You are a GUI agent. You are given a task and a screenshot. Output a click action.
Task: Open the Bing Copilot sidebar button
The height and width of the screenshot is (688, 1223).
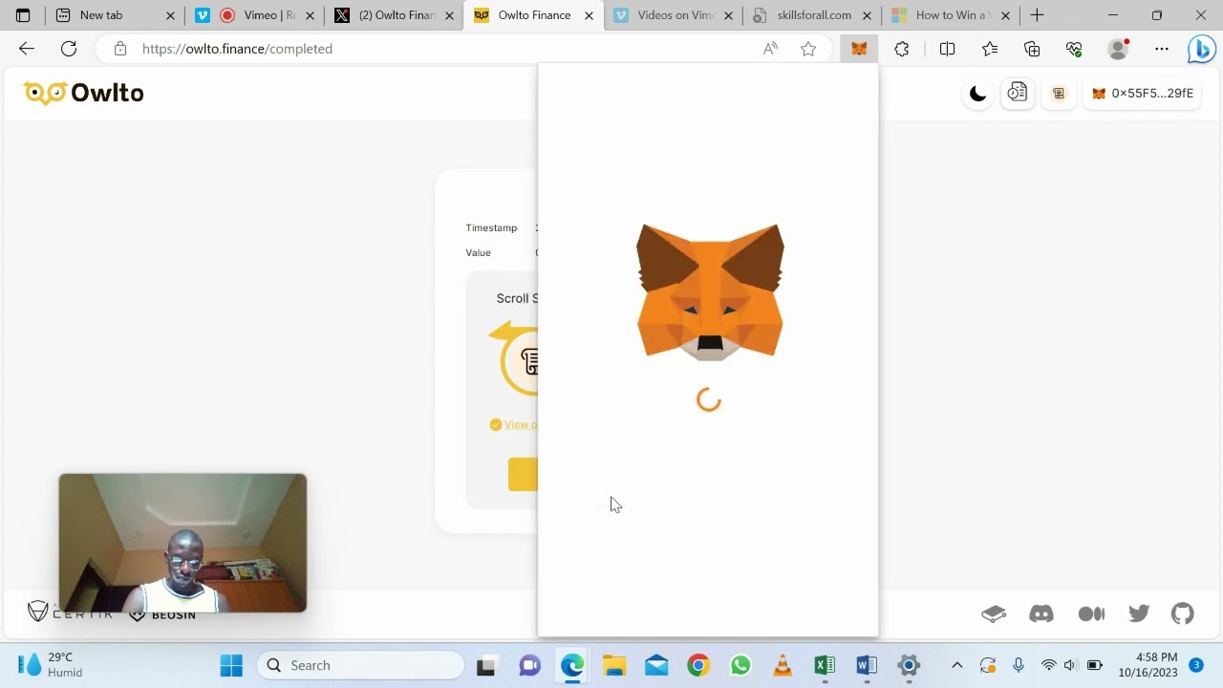tap(1201, 49)
